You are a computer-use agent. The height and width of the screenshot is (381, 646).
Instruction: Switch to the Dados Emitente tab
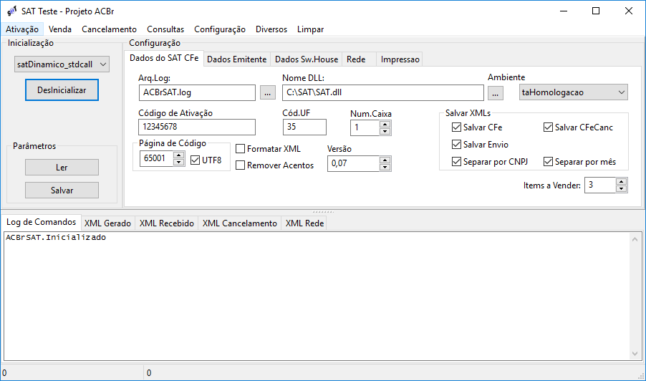(x=236, y=59)
